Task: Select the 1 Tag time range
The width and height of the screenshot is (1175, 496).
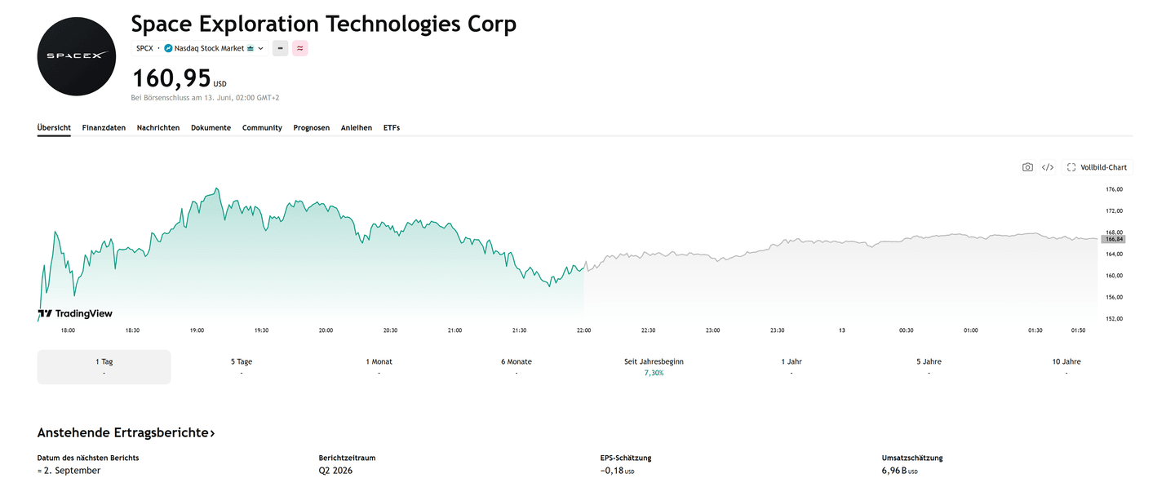Action: [x=104, y=367]
